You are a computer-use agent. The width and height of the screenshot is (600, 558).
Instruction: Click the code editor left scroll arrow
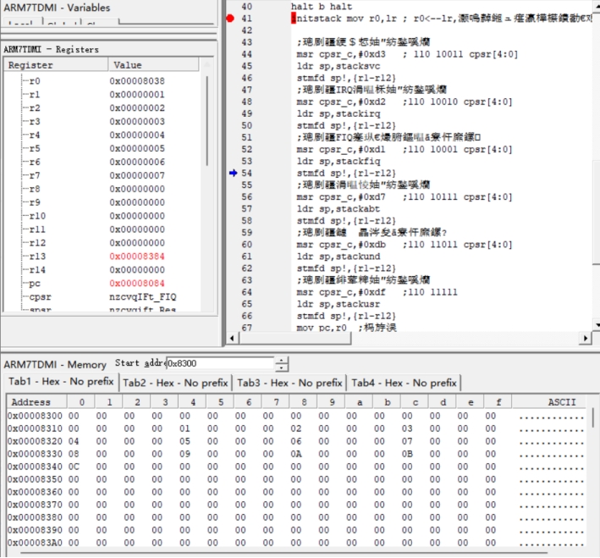[232, 338]
